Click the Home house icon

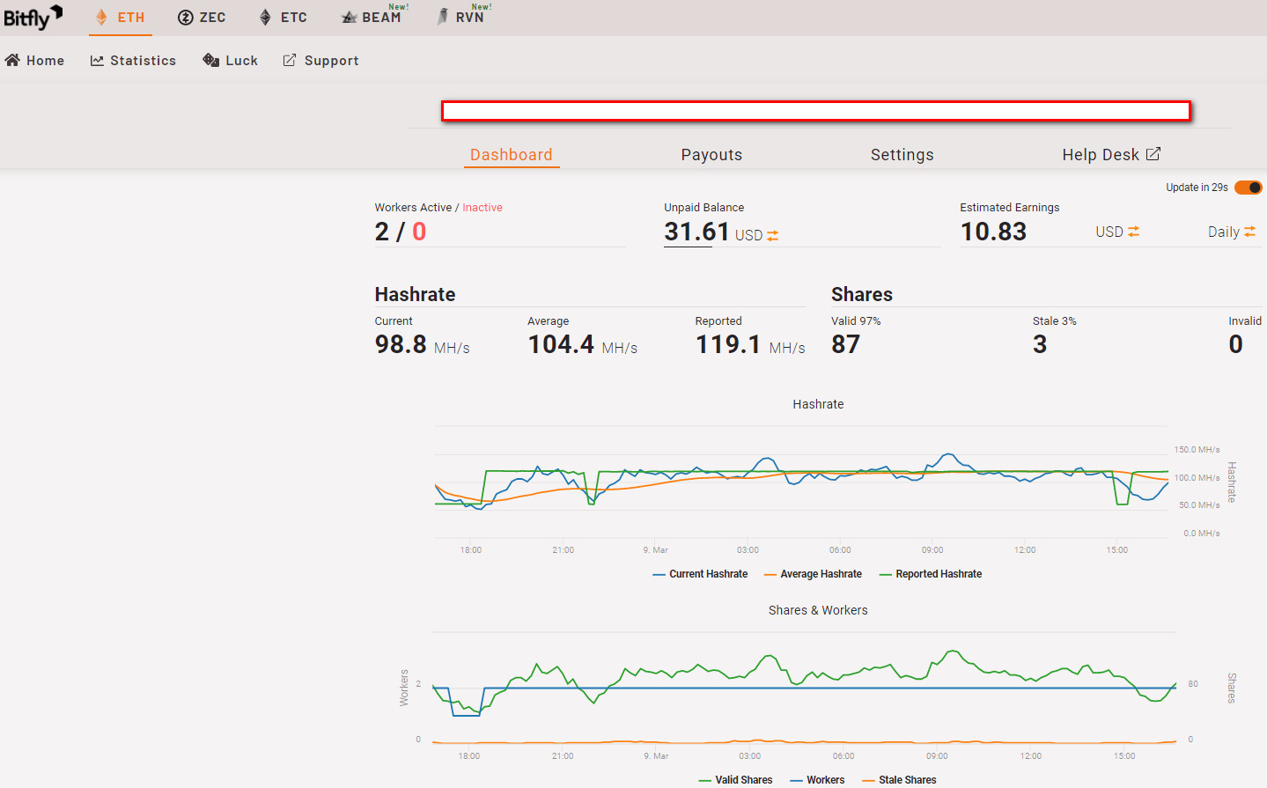tap(12, 60)
